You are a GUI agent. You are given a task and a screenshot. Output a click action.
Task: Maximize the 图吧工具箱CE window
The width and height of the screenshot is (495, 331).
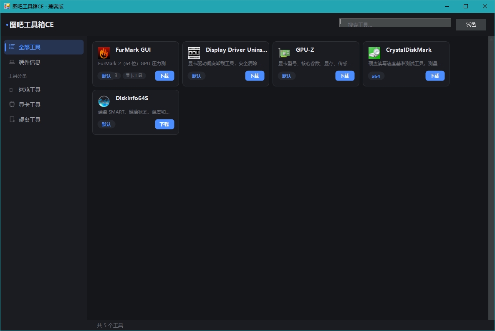click(466, 6)
